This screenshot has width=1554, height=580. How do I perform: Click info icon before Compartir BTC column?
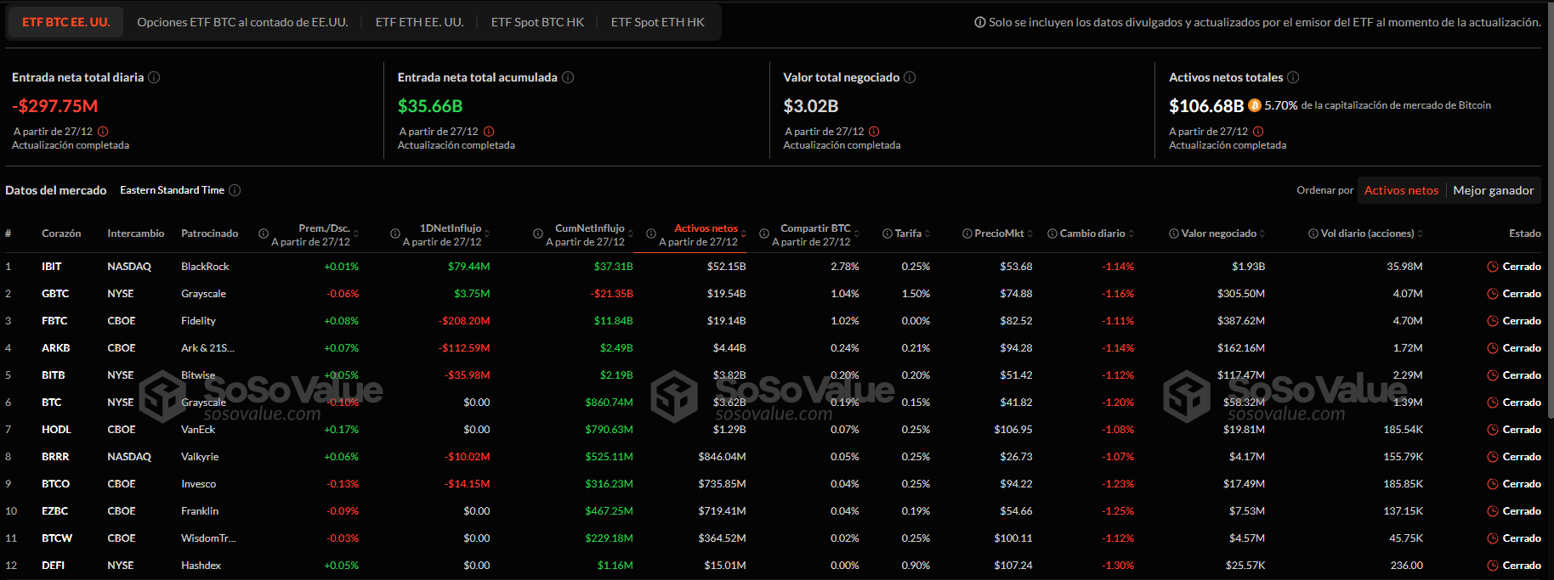click(x=764, y=234)
